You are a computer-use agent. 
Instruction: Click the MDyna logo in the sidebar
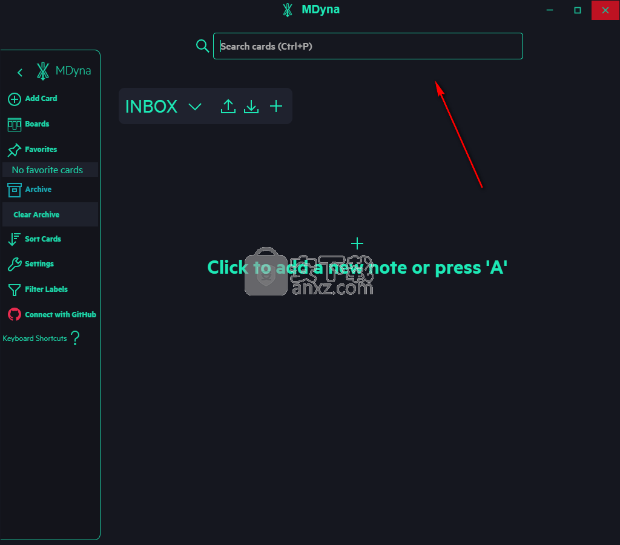pos(43,71)
